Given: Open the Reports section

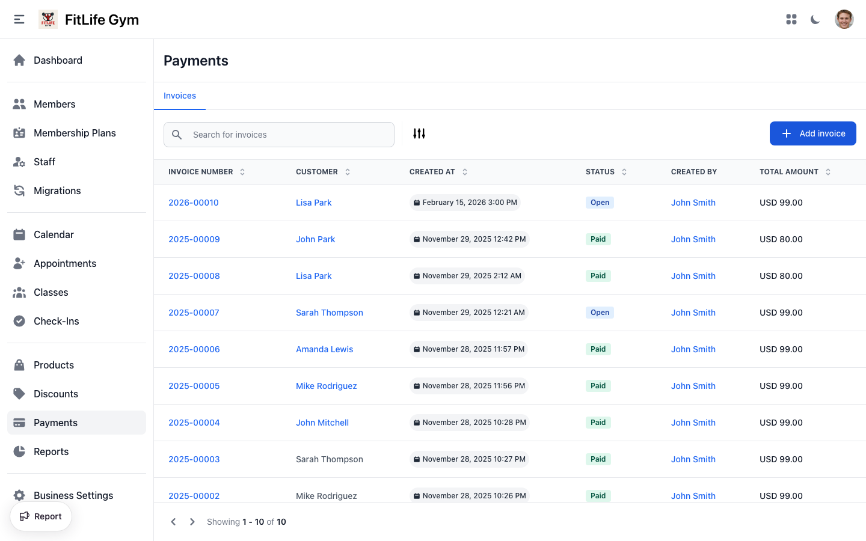Looking at the screenshot, I should (51, 451).
